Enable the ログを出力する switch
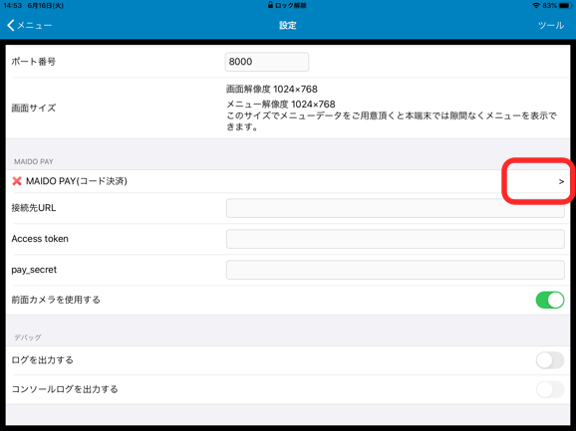The height and width of the screenshot is (431, 576). (x=549, y=360)
